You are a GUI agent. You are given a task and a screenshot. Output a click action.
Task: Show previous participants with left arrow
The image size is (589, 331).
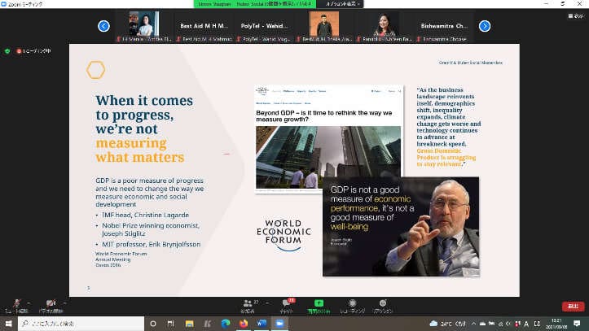pyautogui.click(x=103, y=26)
